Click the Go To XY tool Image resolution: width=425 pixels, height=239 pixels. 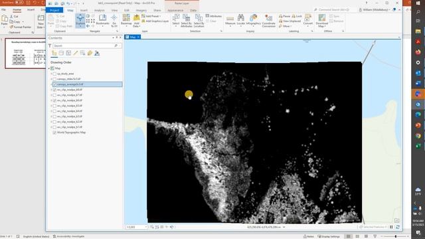114,21
